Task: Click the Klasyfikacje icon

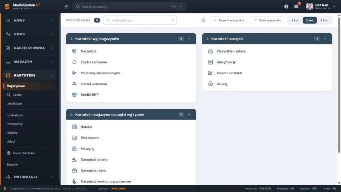Action: point(210,62)
